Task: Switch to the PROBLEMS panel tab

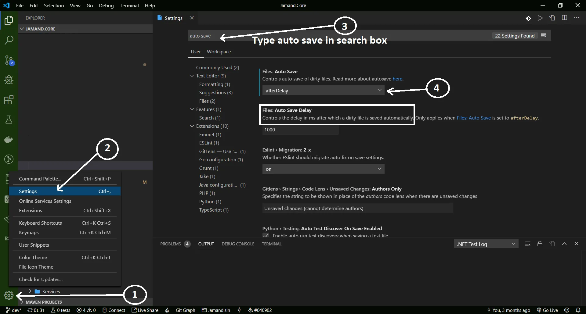Action: tap(175, 244)
